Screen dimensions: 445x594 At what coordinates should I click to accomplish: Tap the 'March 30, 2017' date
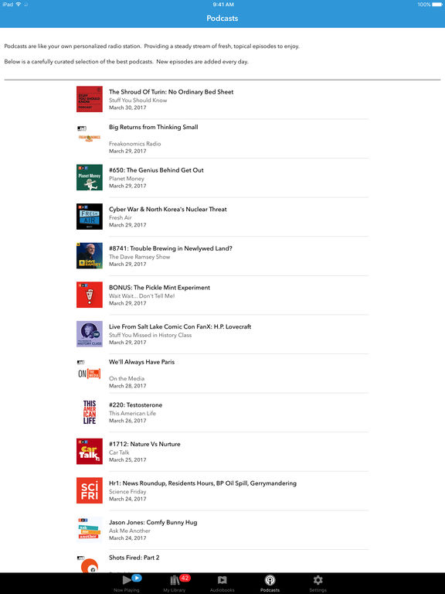[127, 108]
